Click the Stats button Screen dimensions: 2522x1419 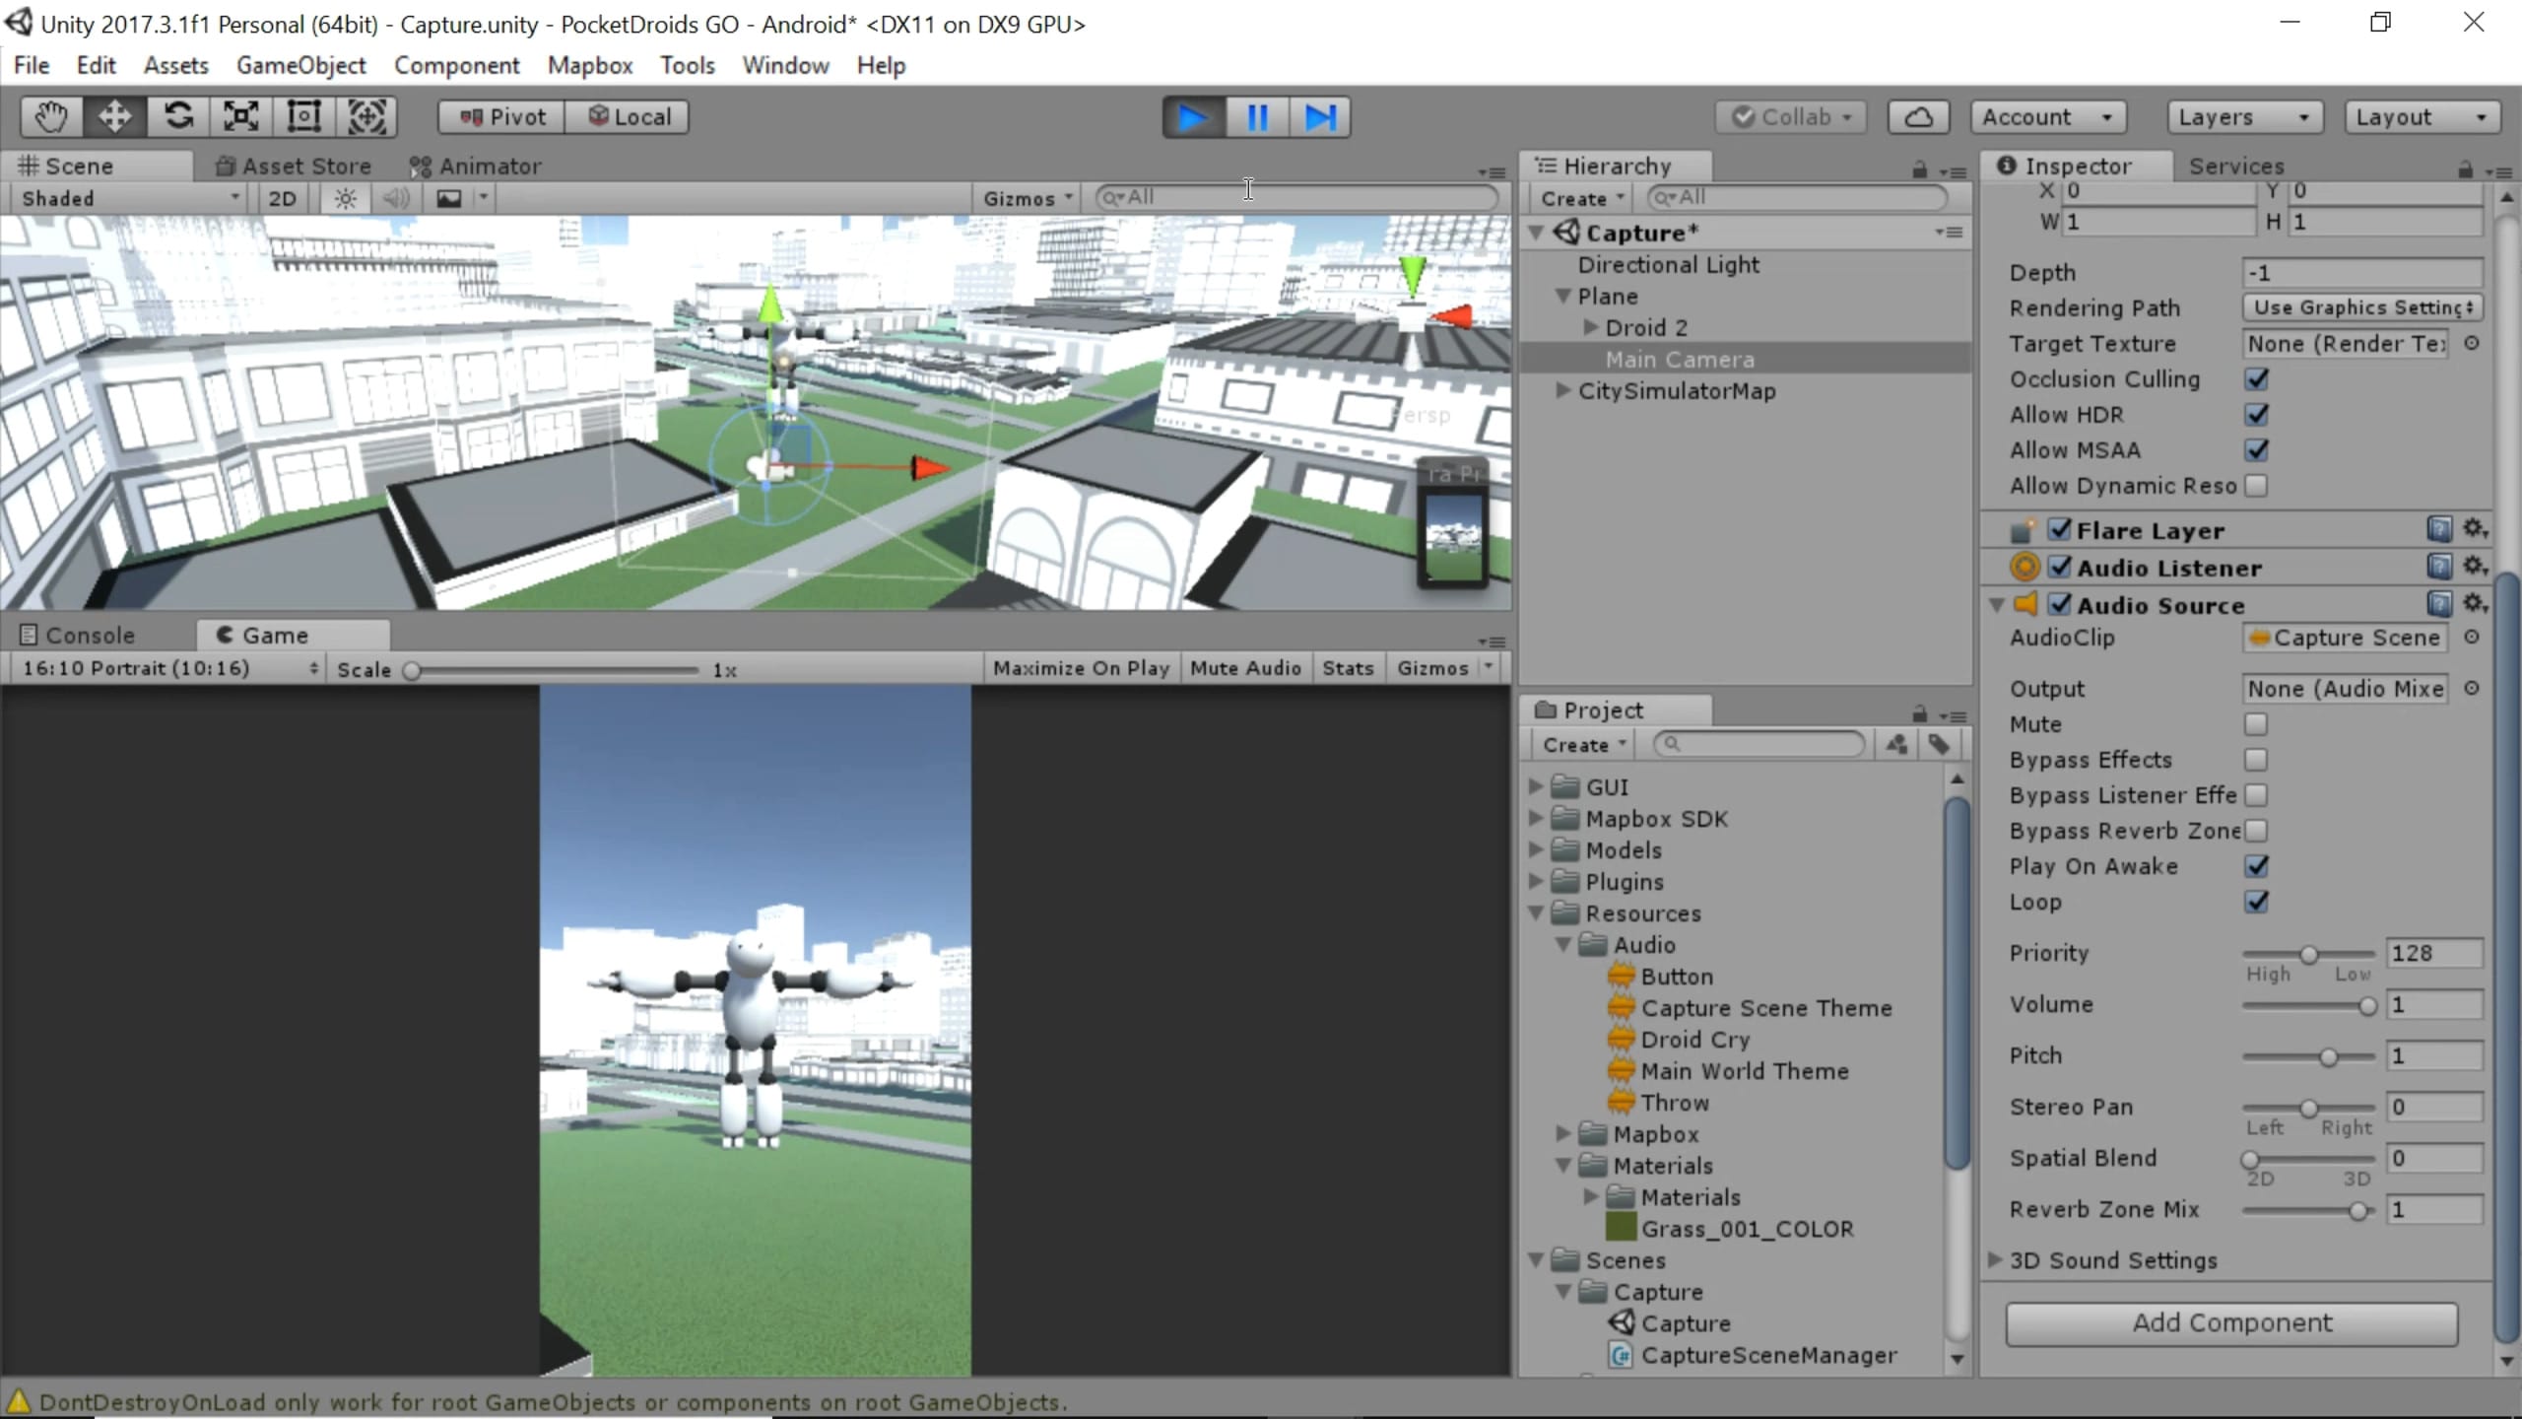[1348, 668]
